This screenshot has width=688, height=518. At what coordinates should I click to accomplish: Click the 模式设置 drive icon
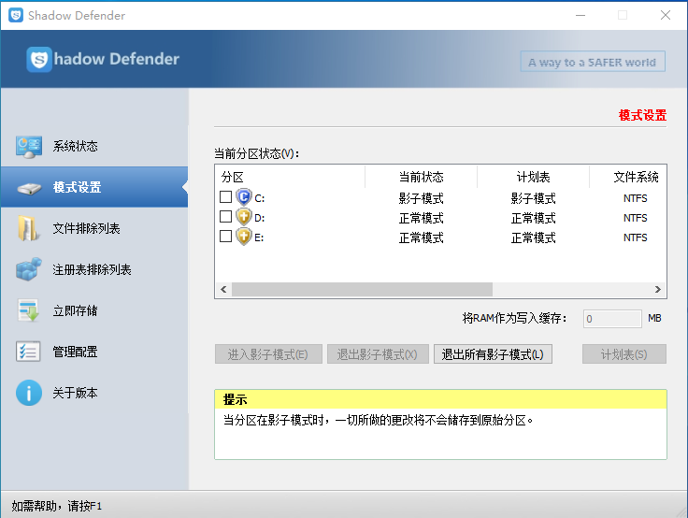(29, 188)
